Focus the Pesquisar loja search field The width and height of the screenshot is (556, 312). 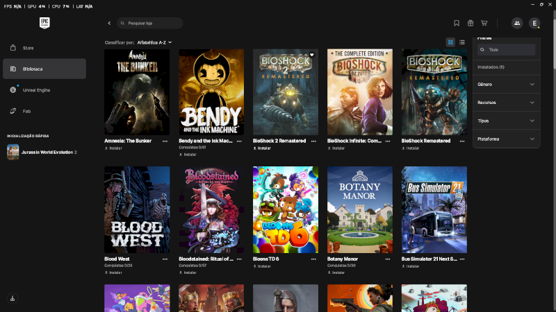pos(150,23)
